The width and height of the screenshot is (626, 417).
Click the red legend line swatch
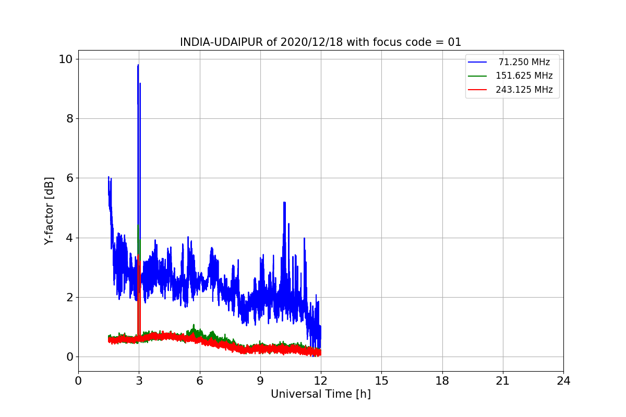(478, 90)
